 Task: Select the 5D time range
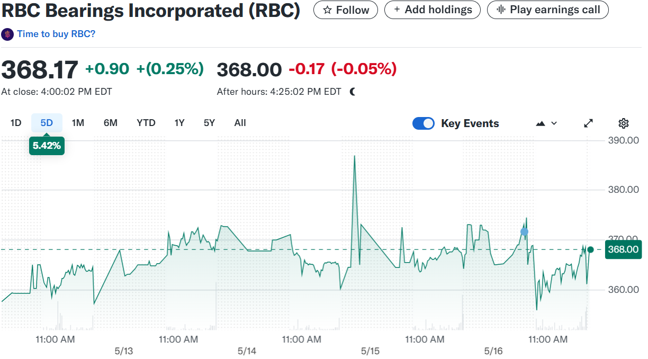coord(47,123)
